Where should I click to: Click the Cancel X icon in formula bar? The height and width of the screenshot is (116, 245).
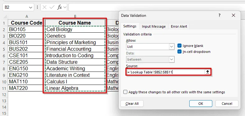point(45,7)
